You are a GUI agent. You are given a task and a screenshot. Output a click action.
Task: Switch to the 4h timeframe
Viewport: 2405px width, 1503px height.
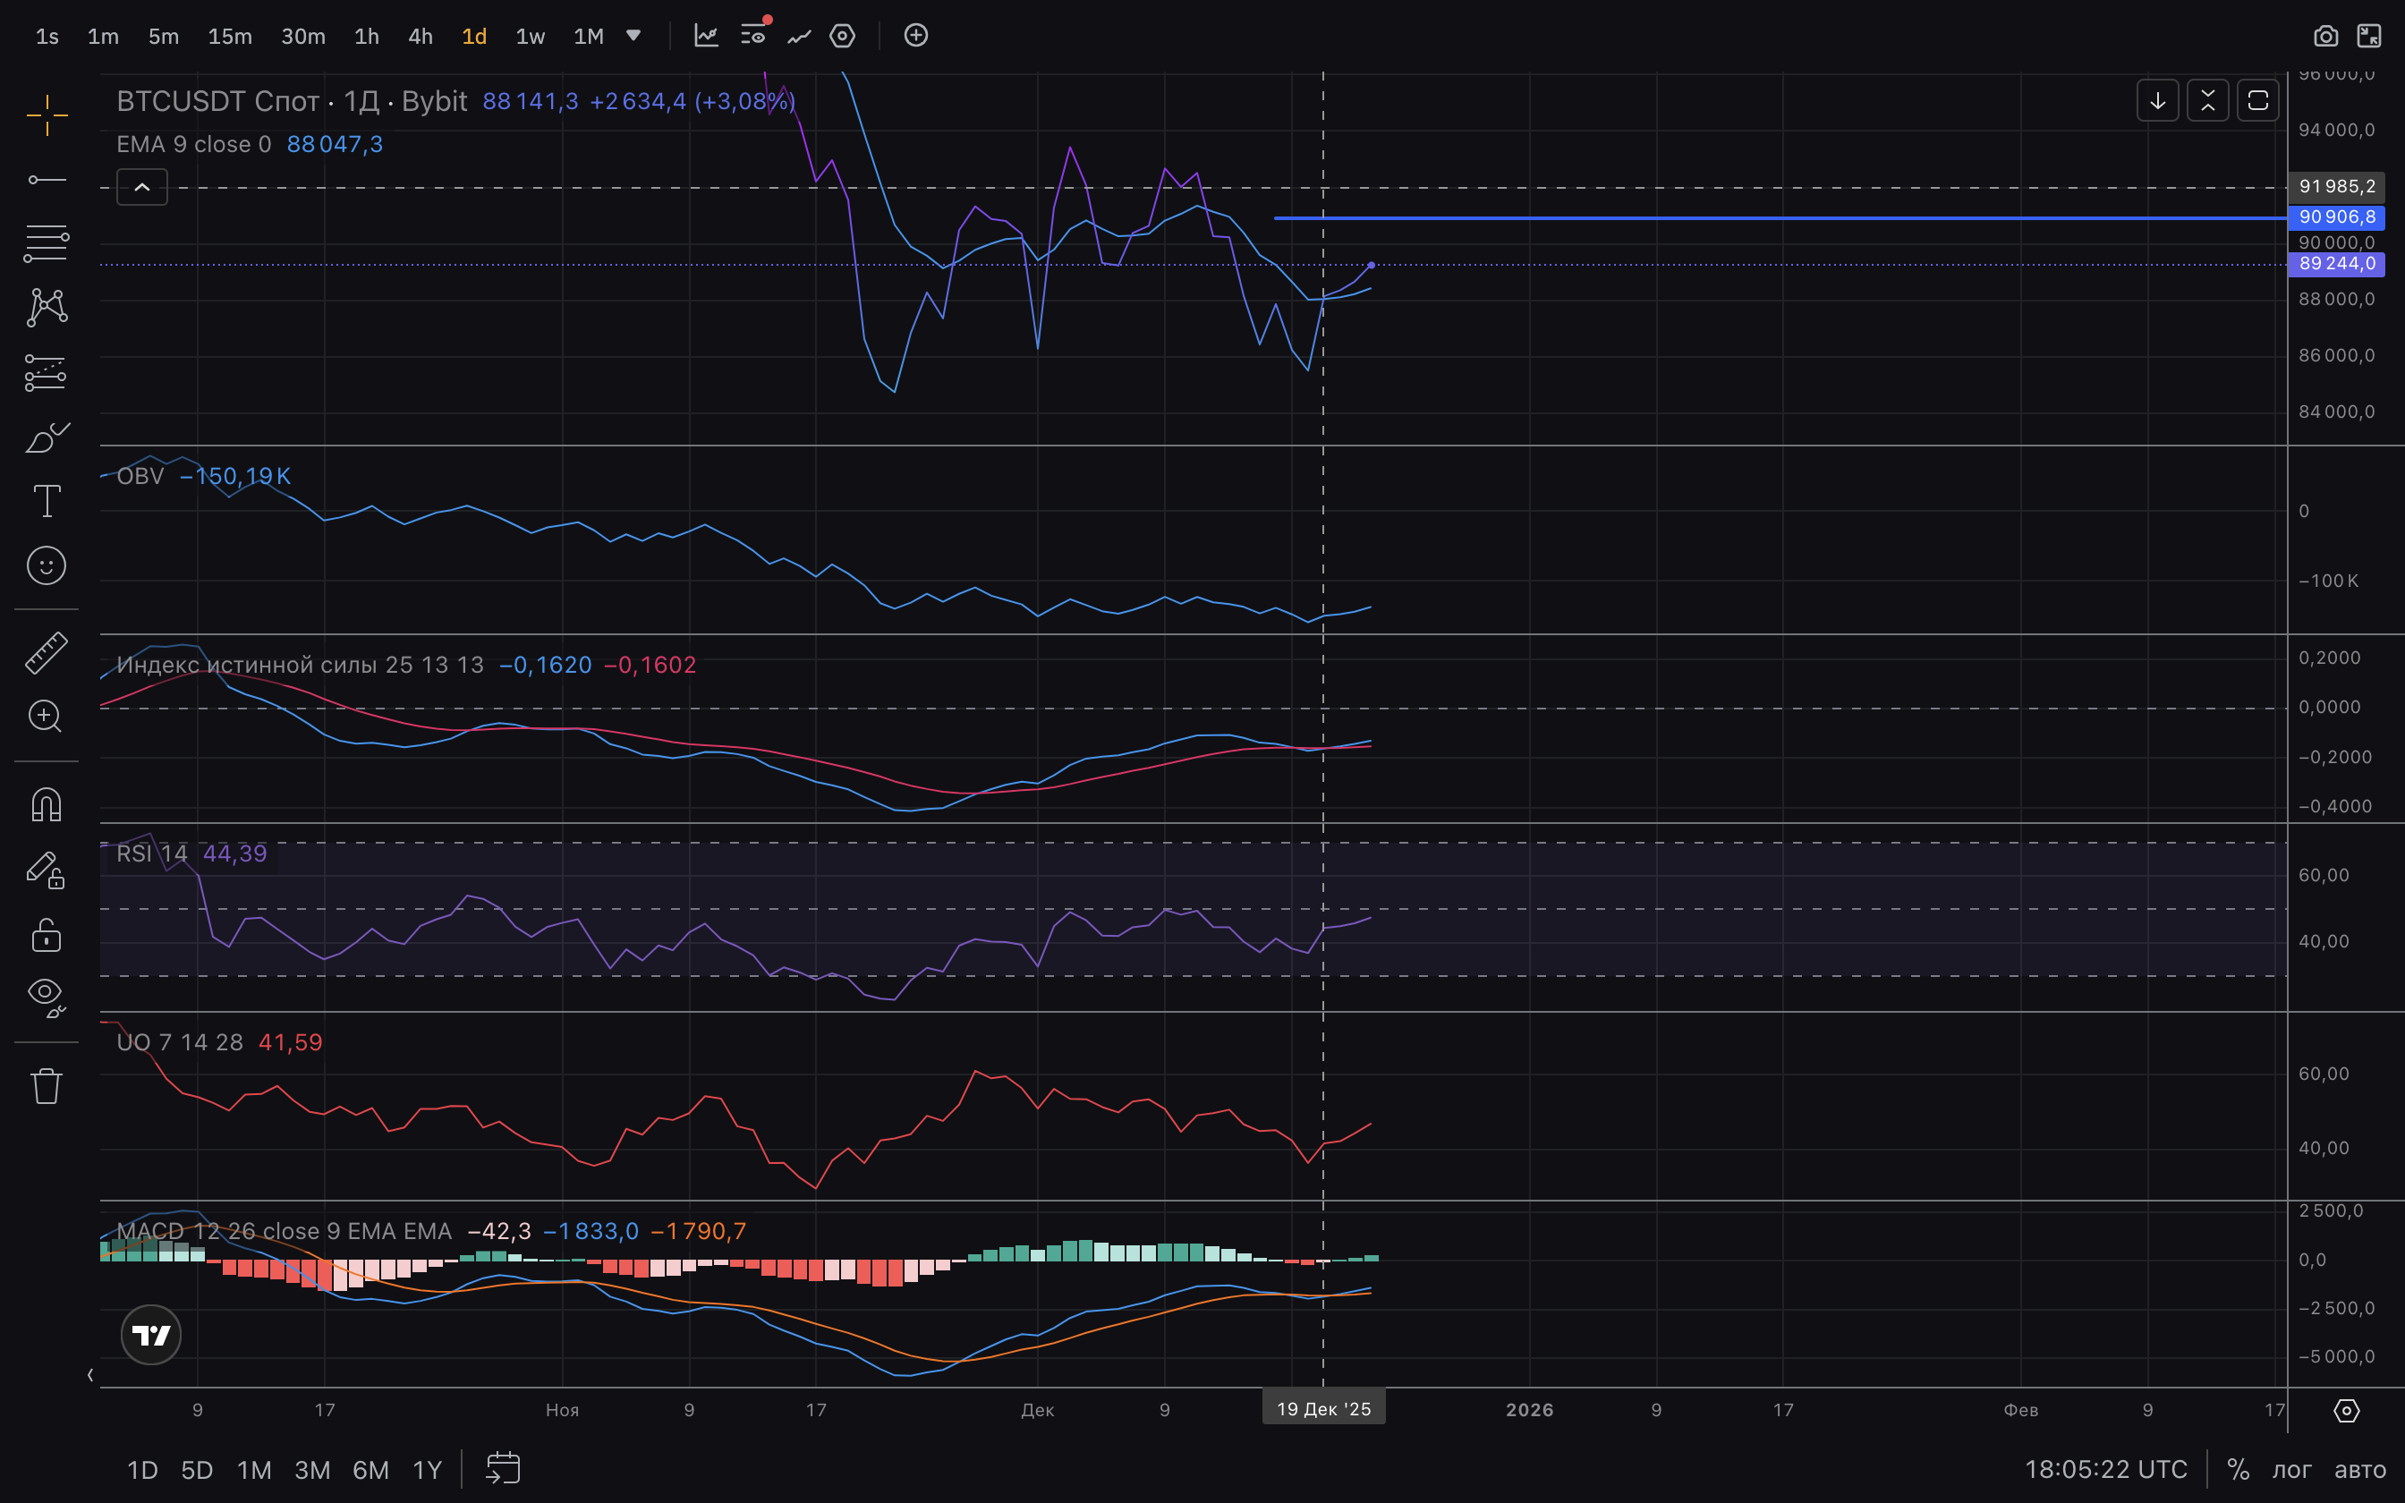click(x=421, y=37)
